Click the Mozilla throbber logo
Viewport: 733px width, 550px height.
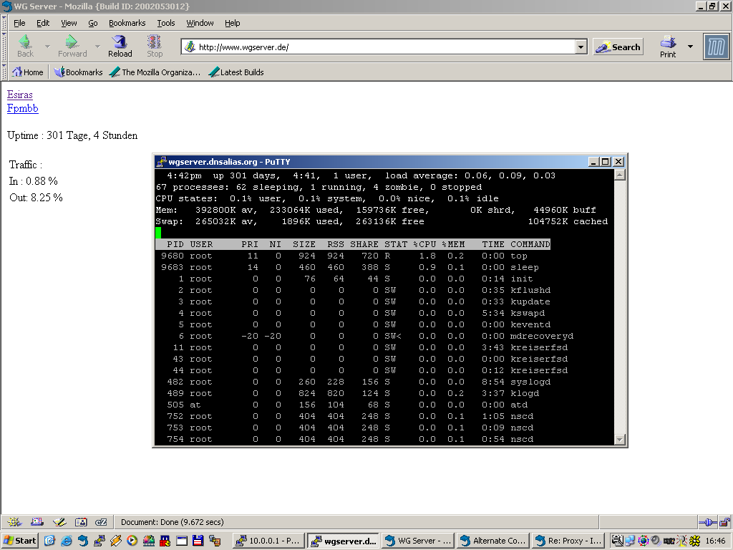click(716, 47)
